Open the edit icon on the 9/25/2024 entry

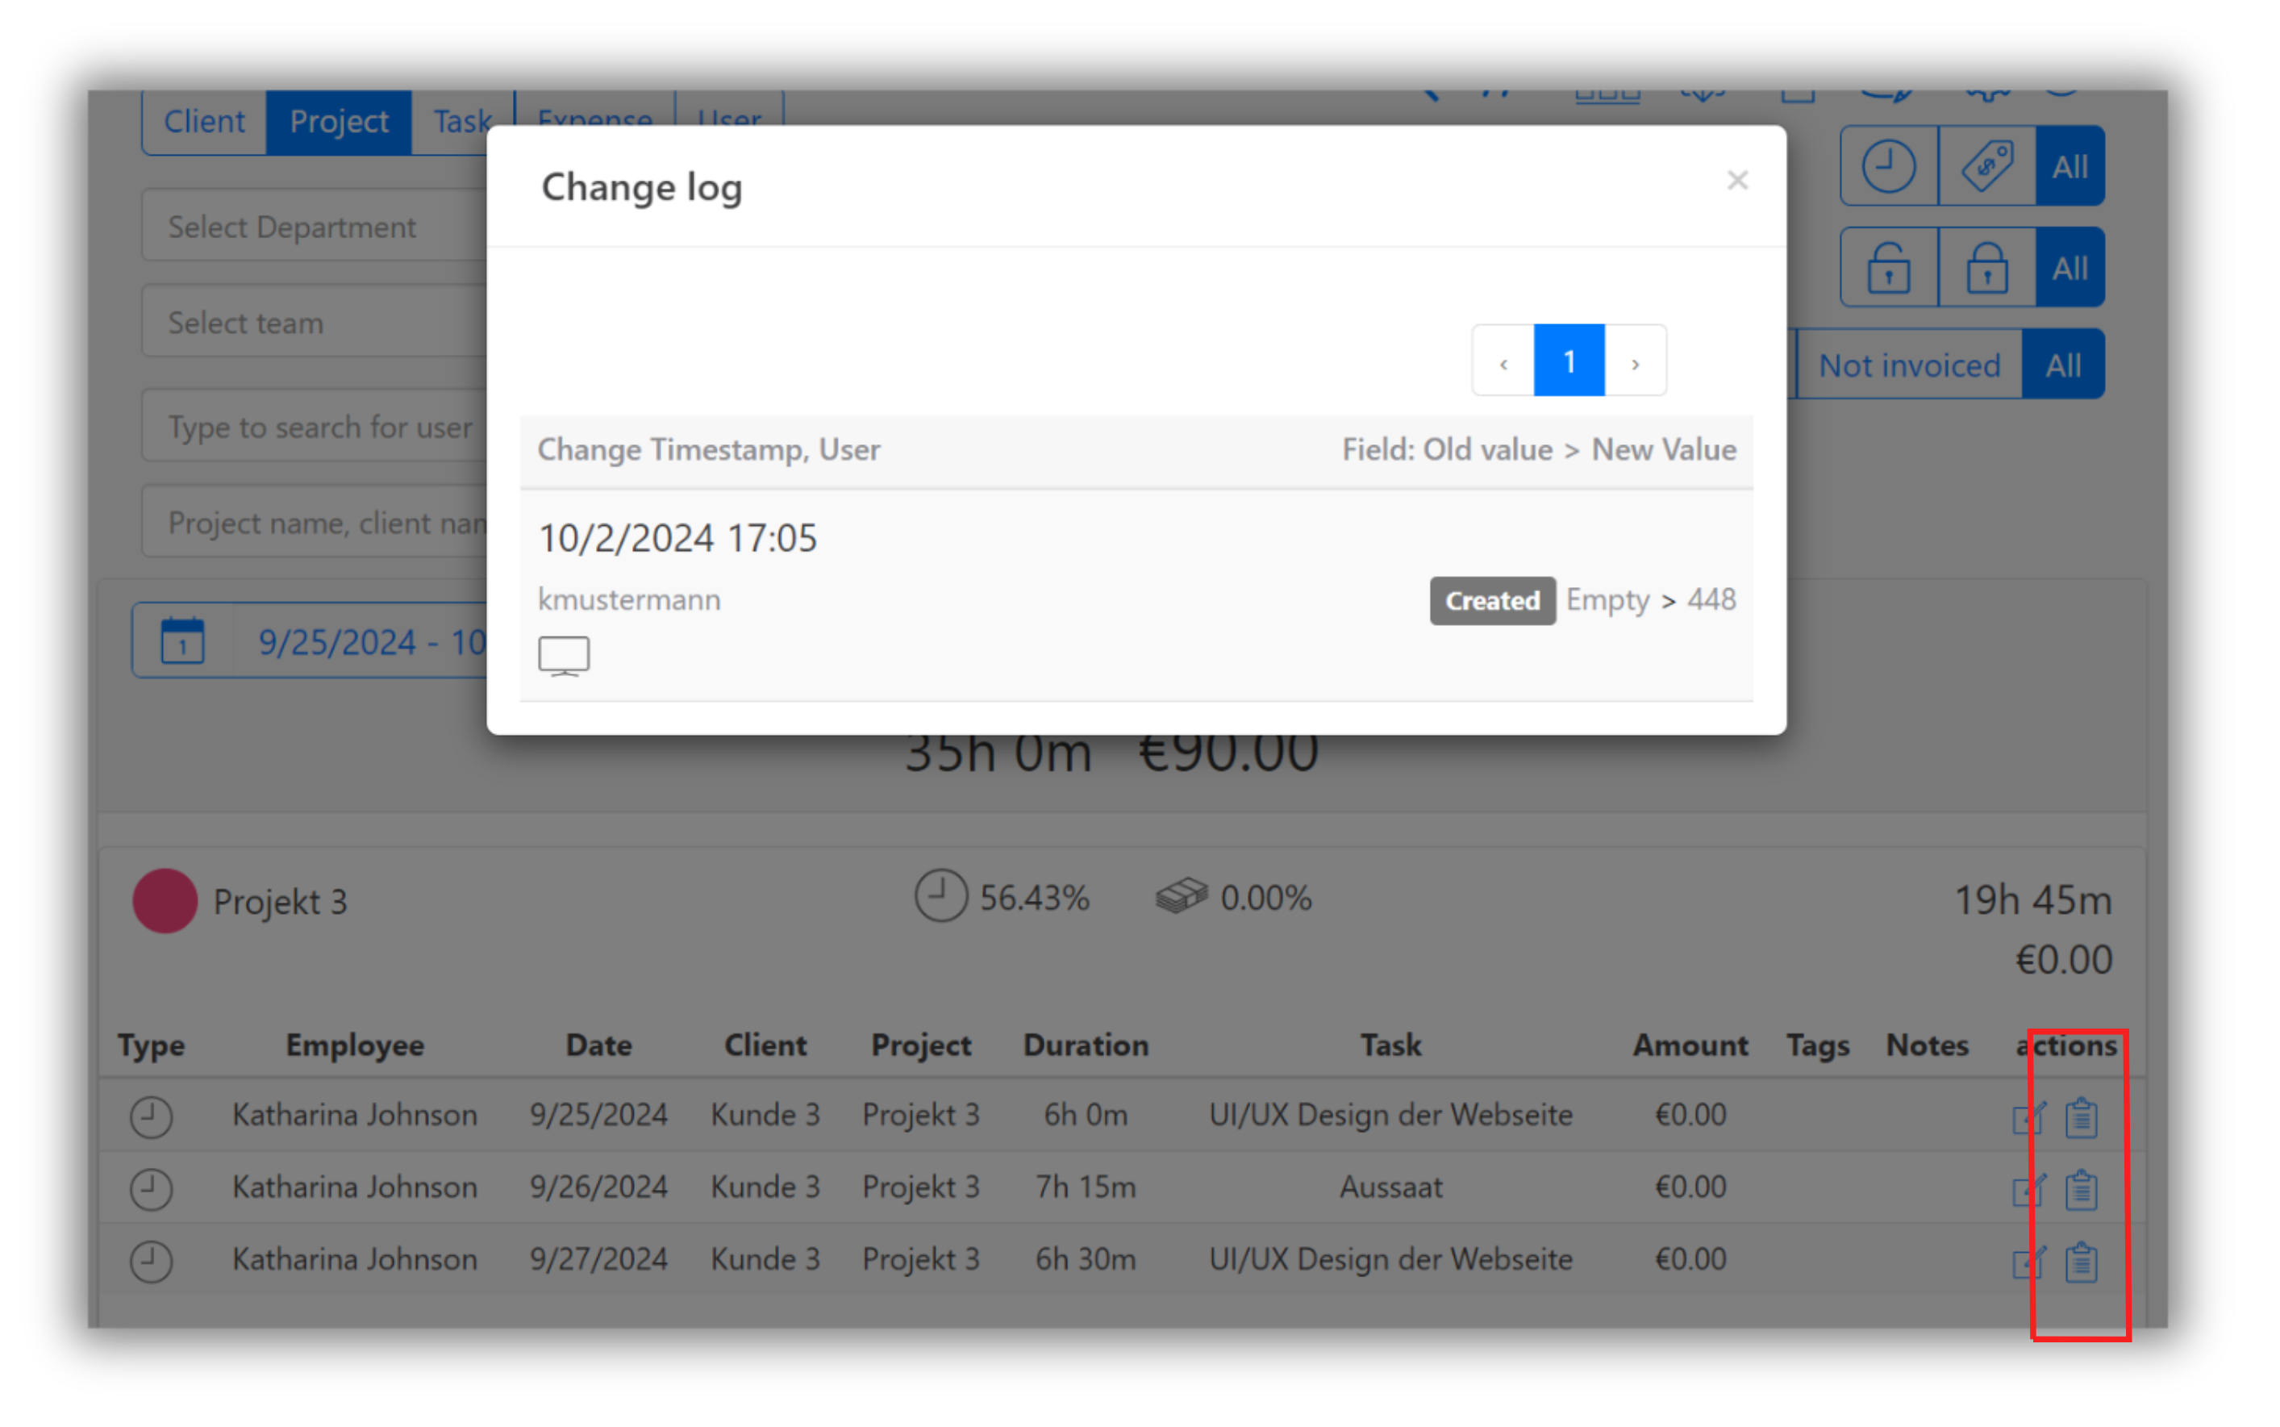tap(2029, 1117)
